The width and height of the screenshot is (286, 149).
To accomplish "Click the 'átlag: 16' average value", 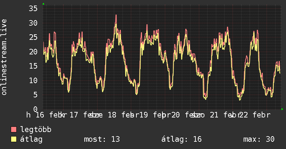I will click(182, 139).
